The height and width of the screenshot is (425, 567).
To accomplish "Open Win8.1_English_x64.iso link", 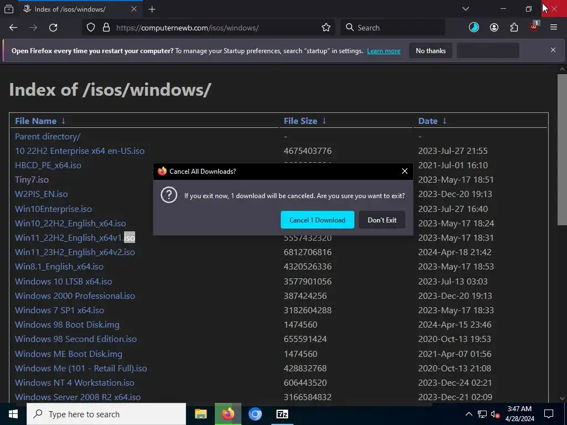I will [59, 267].
